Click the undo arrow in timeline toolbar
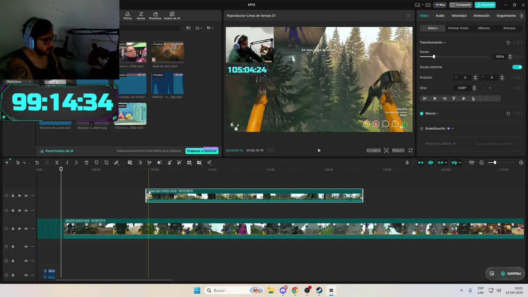This screenshot has width=528, height=297. (37, 163)
